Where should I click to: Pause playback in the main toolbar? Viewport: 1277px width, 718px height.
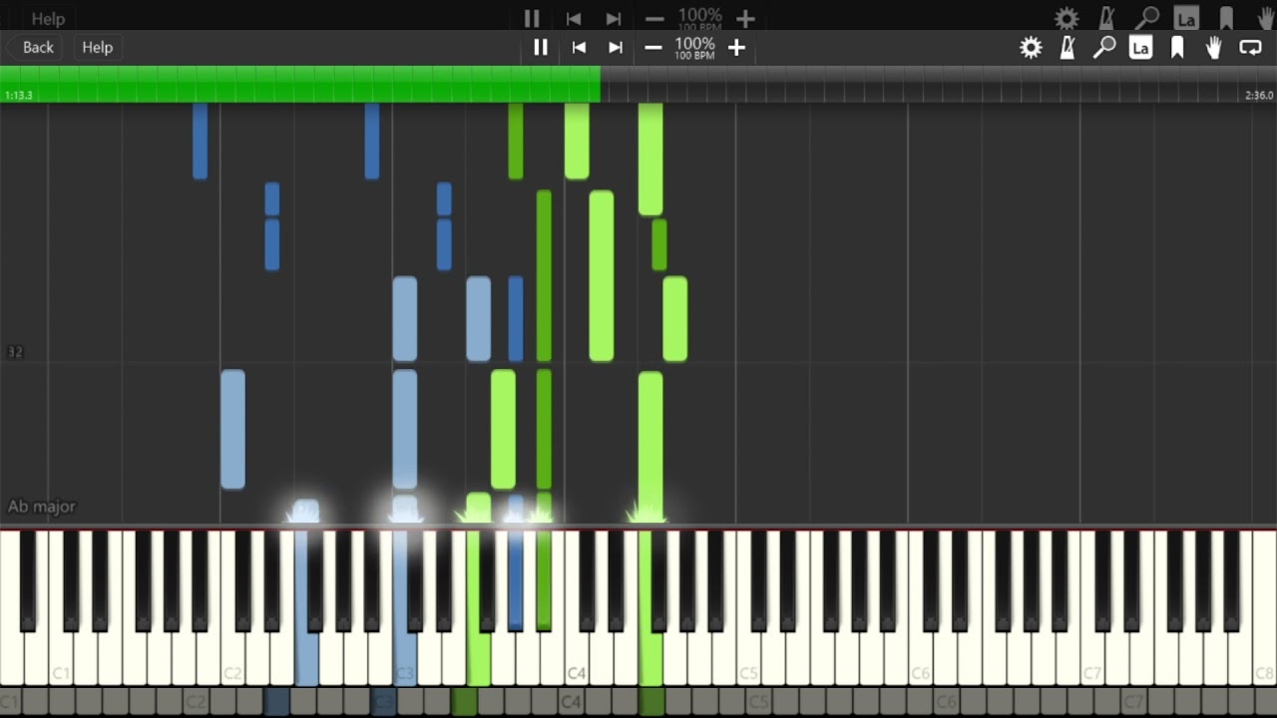(541, 47)
